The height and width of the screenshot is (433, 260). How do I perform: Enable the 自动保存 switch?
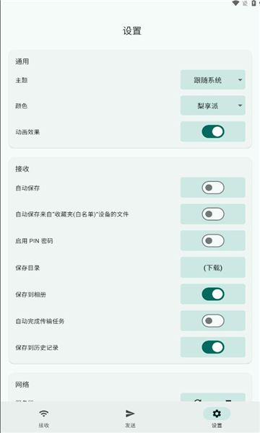point(213,188)
